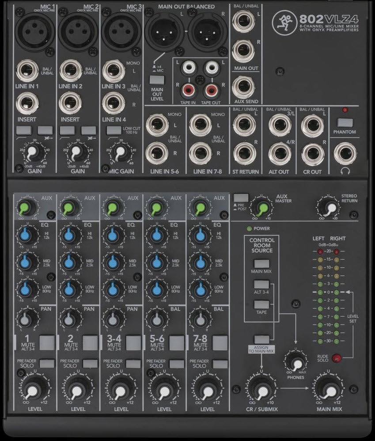The image size is (375, 441).
Task: Mute channel 1 with MUTE ALT 3-4
Action: coord(47,342)
